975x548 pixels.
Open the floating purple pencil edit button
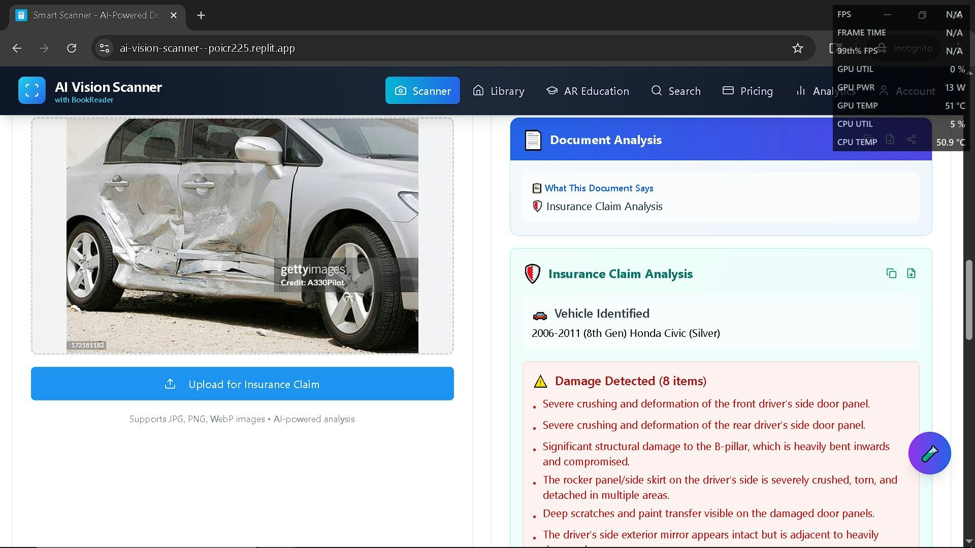click(x=929, y=453)
